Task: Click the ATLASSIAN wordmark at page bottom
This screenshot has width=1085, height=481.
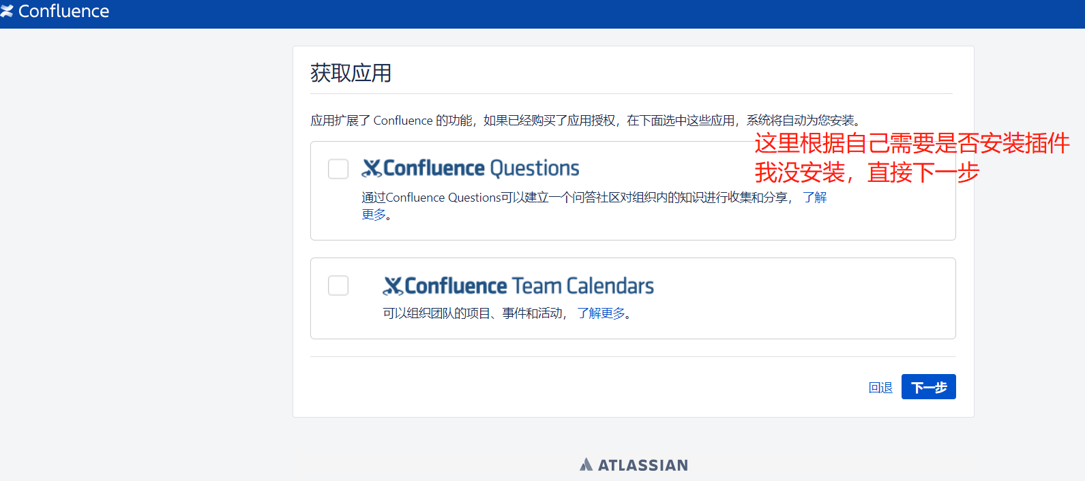Action: pos(644,465)
